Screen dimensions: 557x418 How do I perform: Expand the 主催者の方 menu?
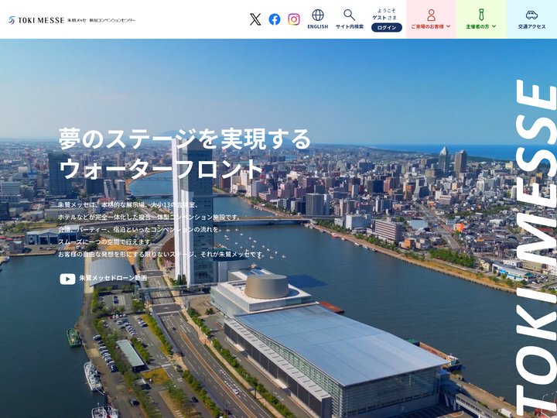[x=481, y=19]
